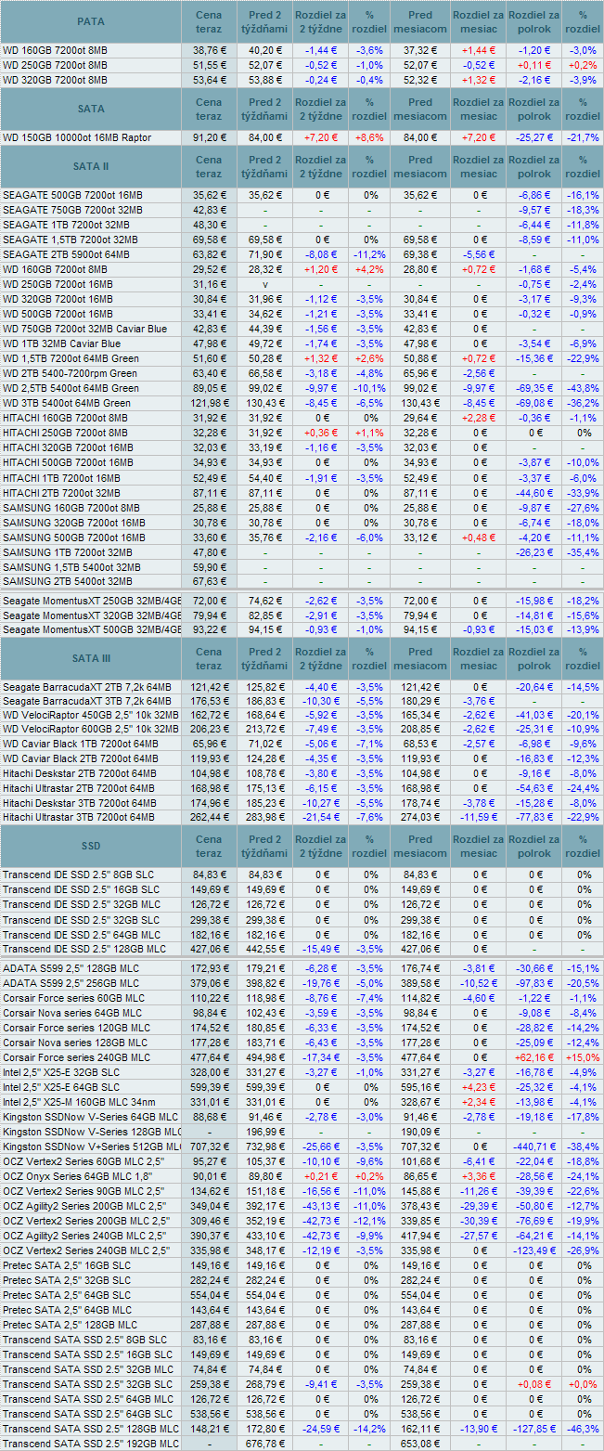Image resolution: width=604 pixels, height=1451 pixels.
Task: Click the -11,2% value in SEAGATE 2TB row
Action: [368, 254]
